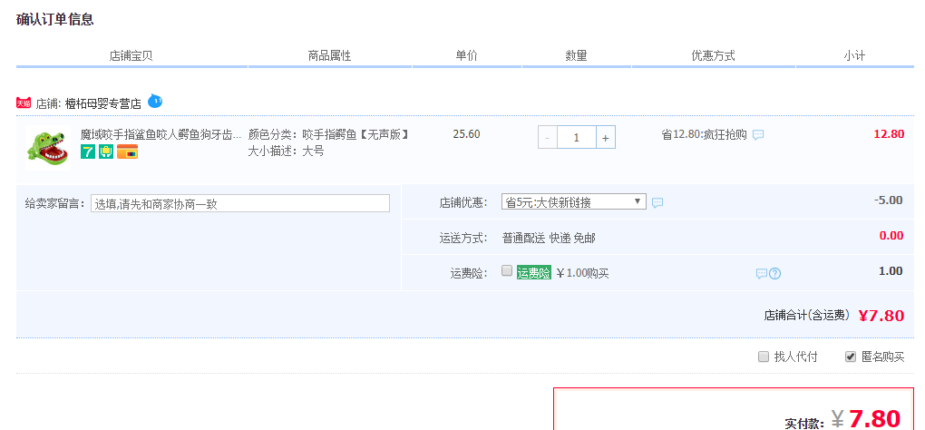
Task: Click the crocodile toy product thumbnail
Action: pos(48,148)
